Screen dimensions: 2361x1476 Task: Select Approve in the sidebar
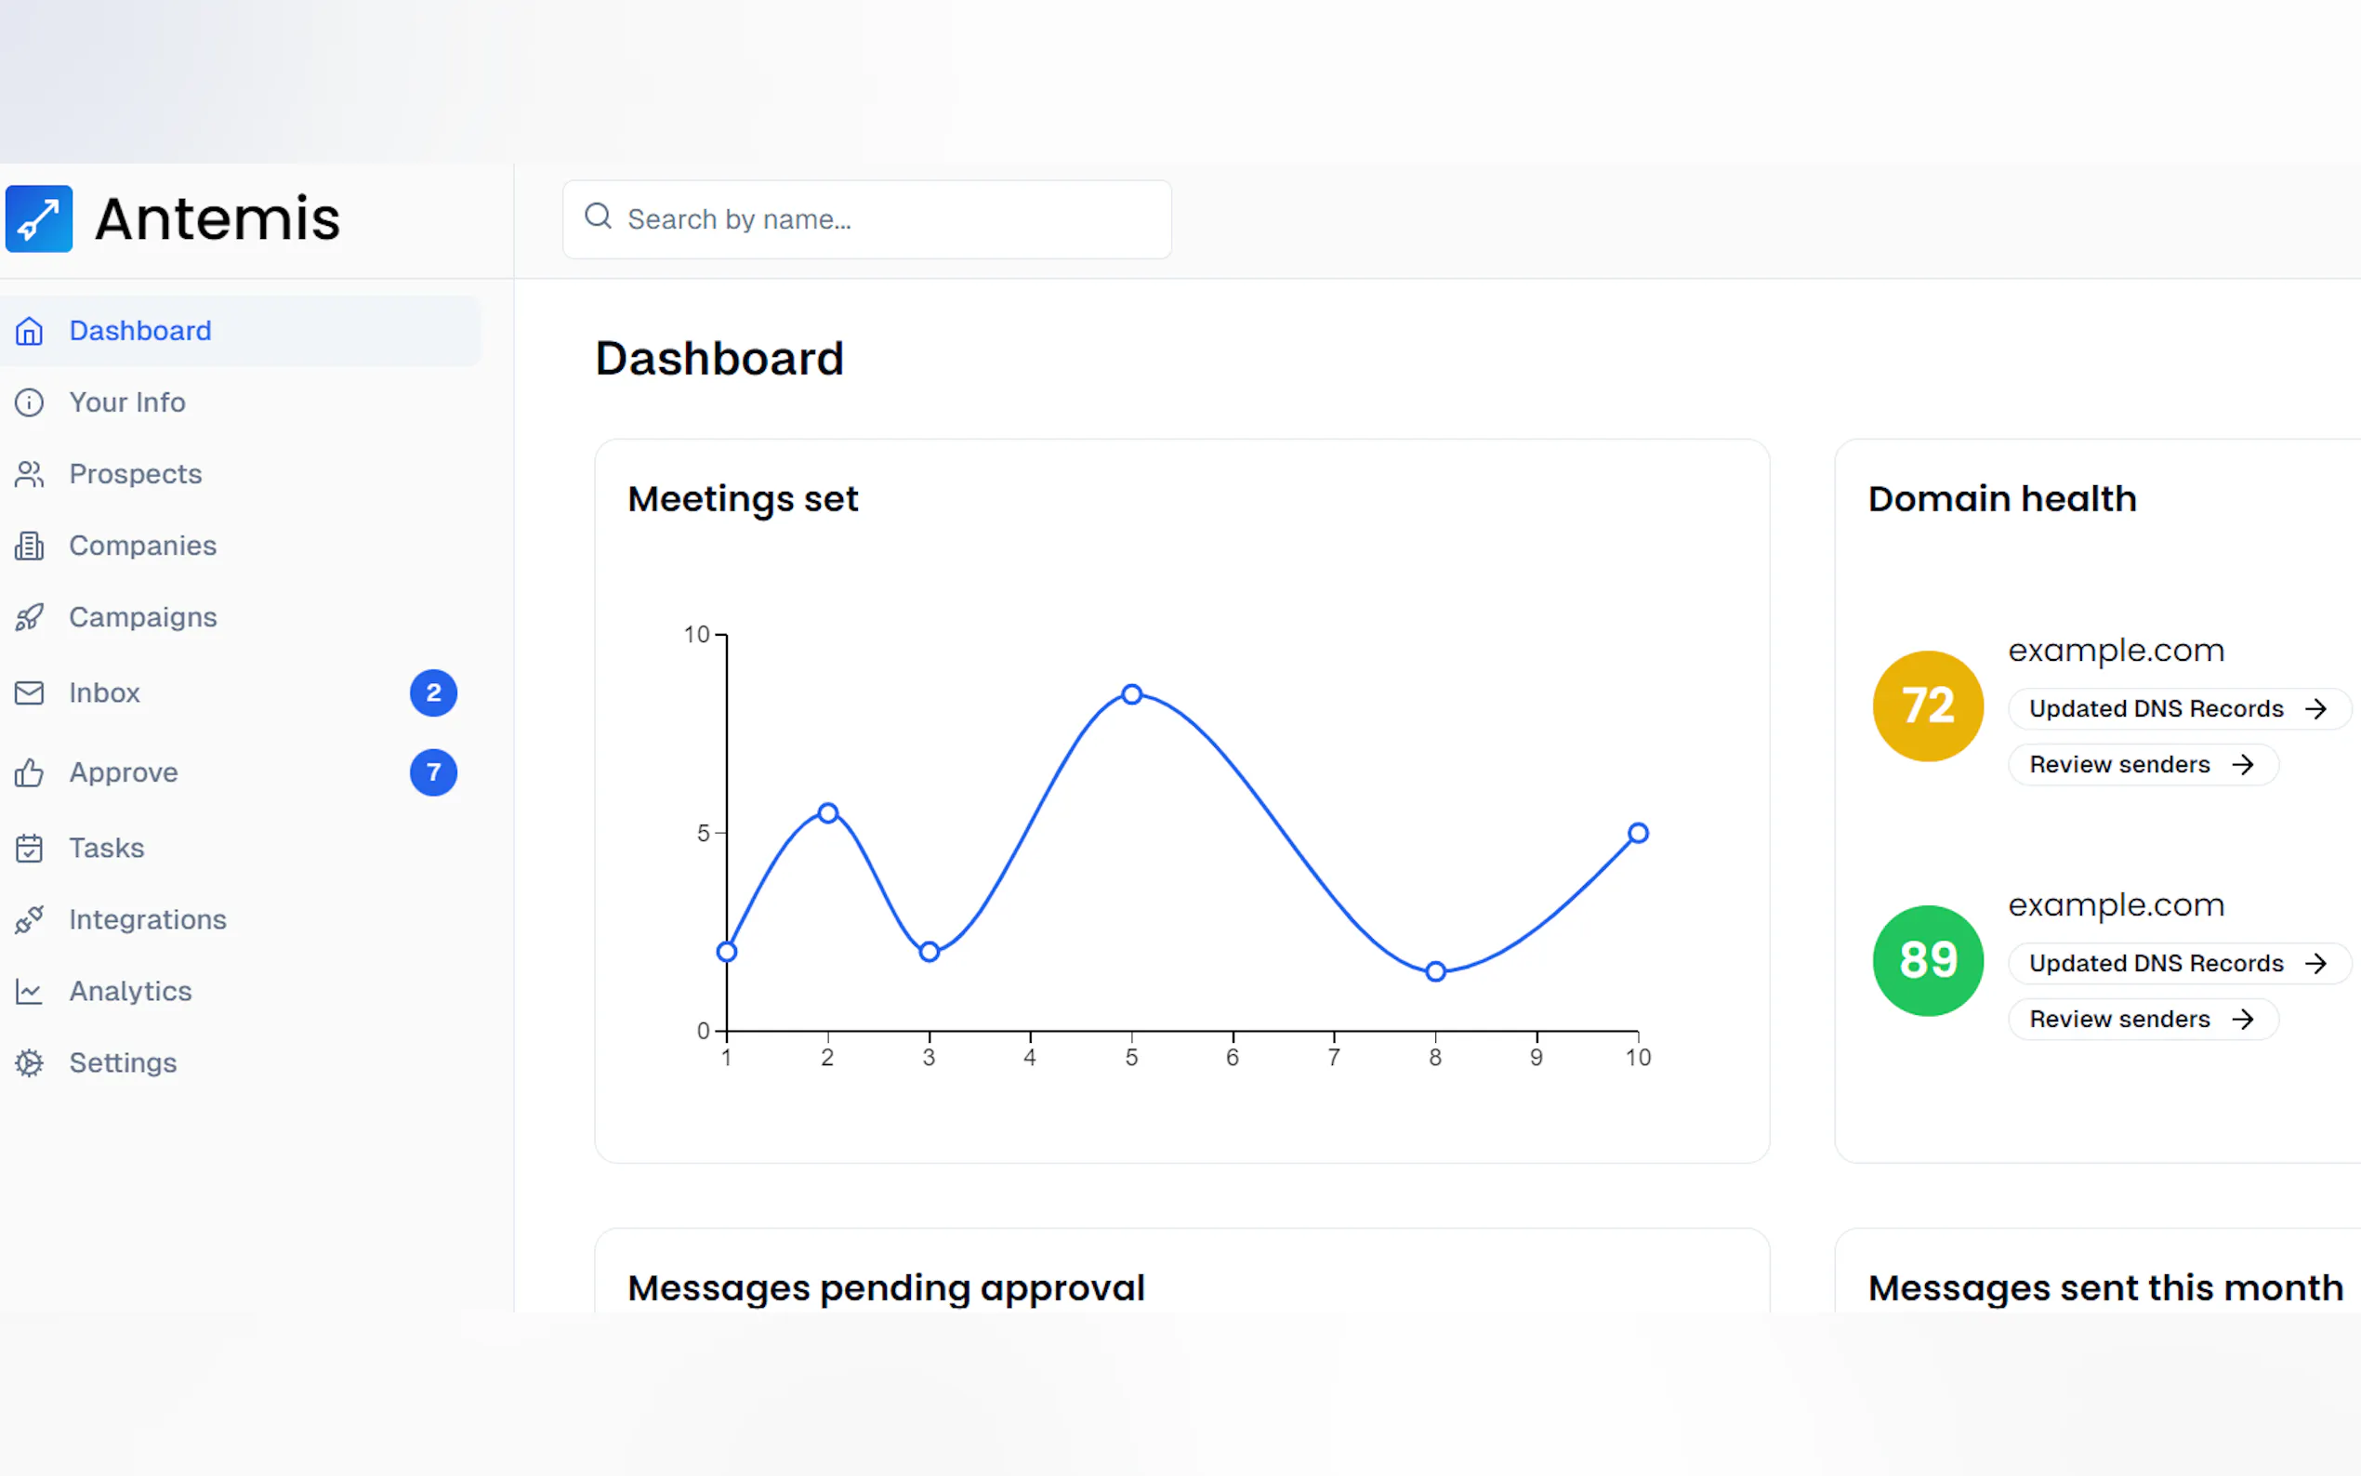coord(123,772)
